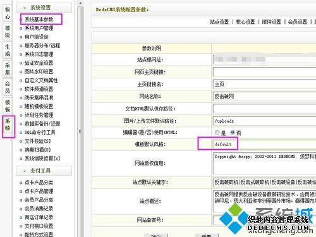Viewport: 316px width, 237px height.
Task: Open 附件设置 config link
Action: tap(271, 22)
